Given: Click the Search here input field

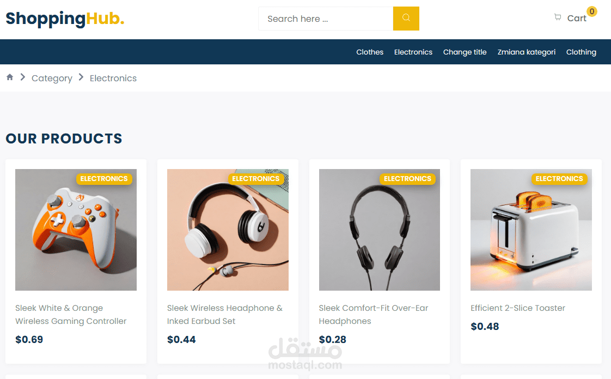Looking at the screenshot, I should point(326,19).
